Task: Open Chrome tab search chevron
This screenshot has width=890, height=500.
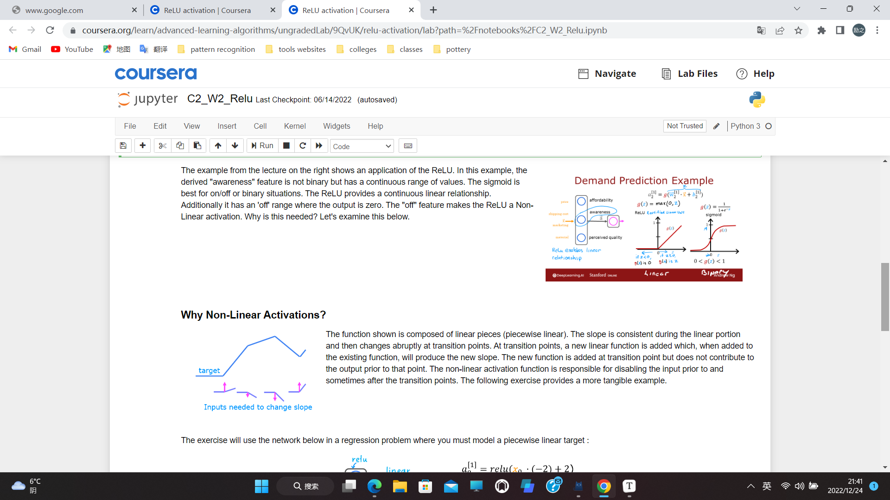Action: click(x=797, y=9)
